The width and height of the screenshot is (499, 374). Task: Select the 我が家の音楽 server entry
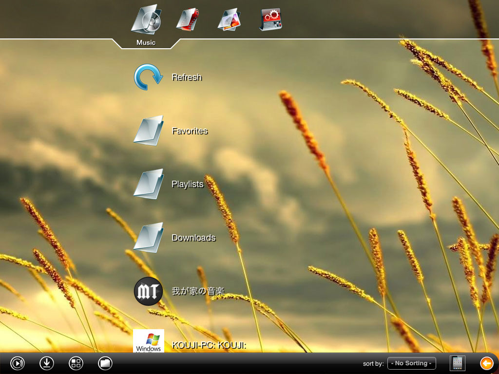[198, 291]
